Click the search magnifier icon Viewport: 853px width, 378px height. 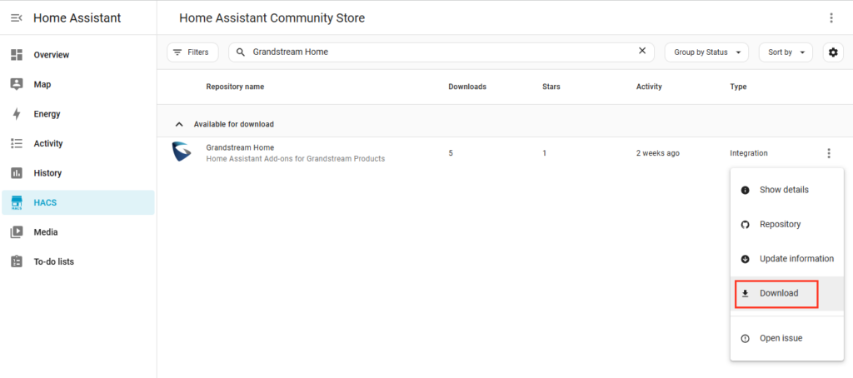pos(241,52)
